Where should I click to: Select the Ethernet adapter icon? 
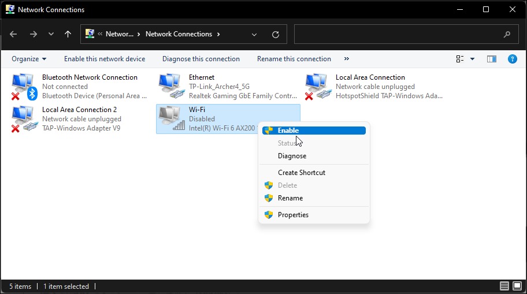coord(170,87)
